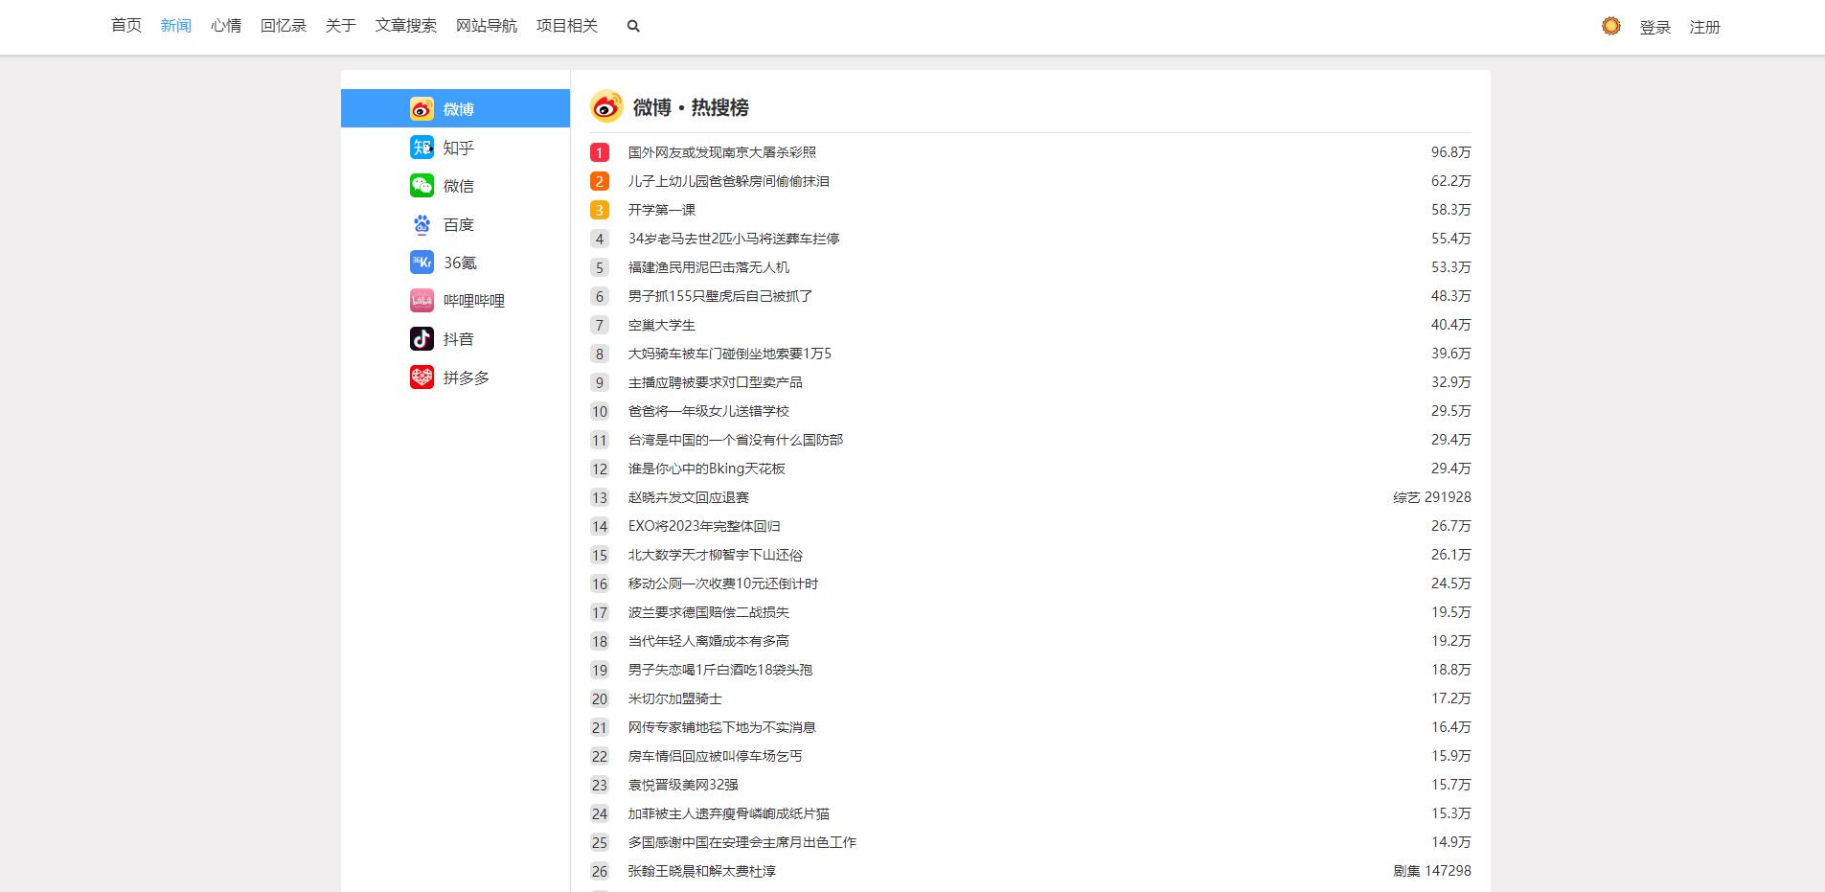This screenshot has width=1825, height=892.
Task: Click the 36Kr blue icon
Action: tap(422, 263)
